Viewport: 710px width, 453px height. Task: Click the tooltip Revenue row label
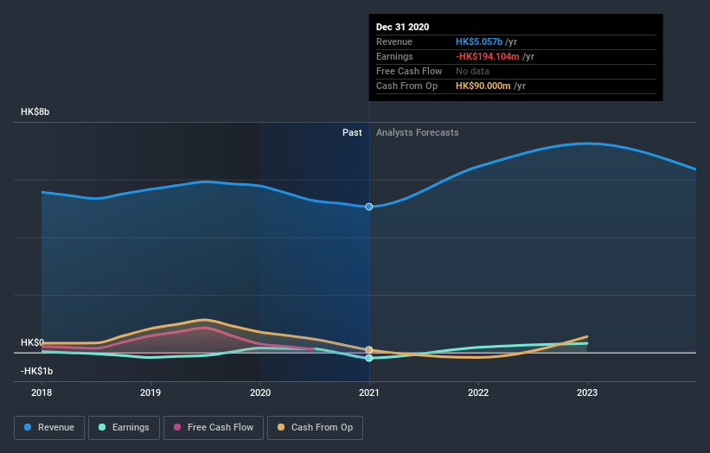pyautogui.click(x=394, y=41)
